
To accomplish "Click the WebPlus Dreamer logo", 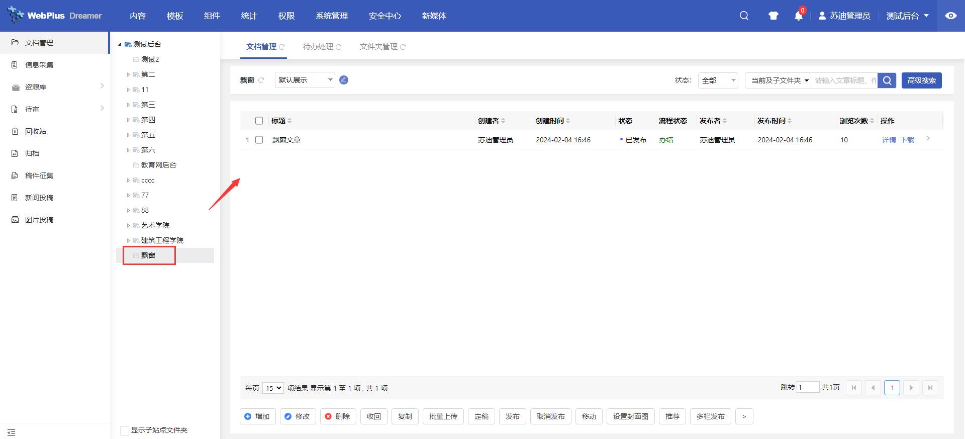I will (55, 16).
